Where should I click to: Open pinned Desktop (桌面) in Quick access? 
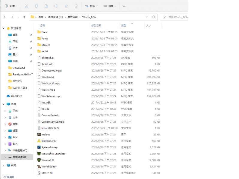(15, 35)
